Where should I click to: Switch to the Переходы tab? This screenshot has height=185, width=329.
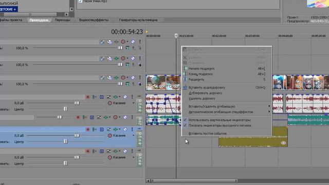point(63,20)
